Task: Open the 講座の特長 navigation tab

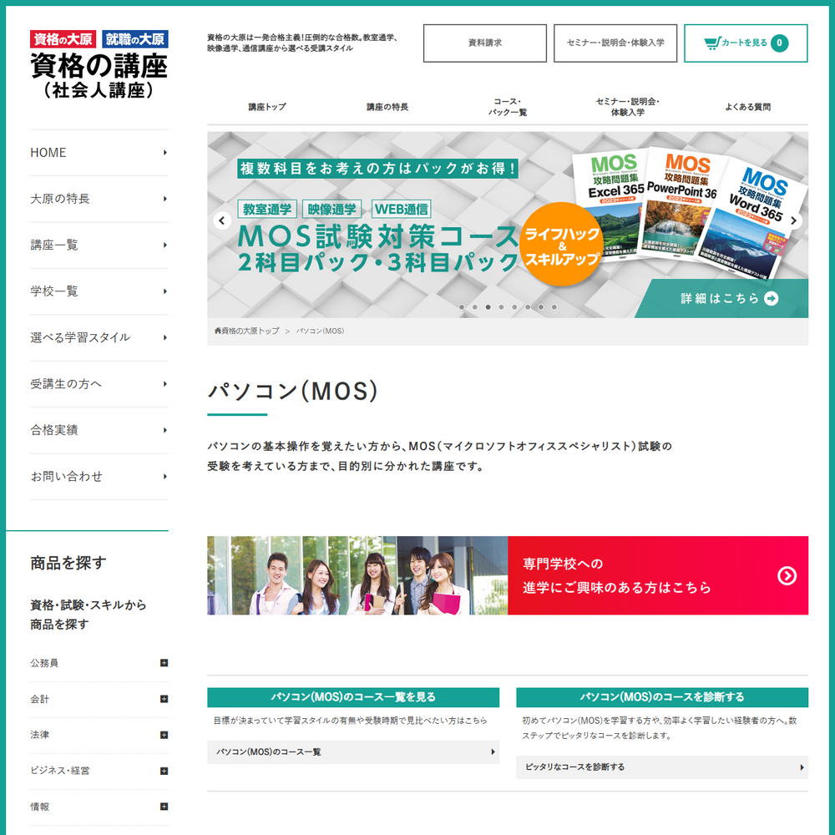Action: [x=387, y=107]
